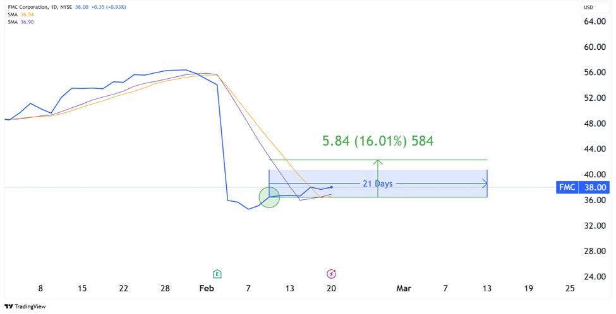Click the green earnings E marker
The width and height of the screenshot is (616, 314).
[217, 274]
